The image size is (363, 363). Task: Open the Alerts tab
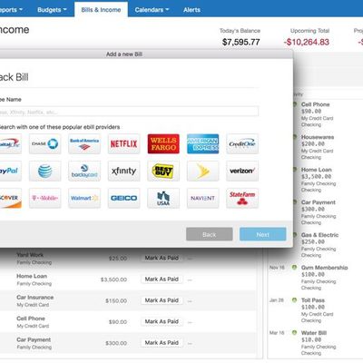point(191,10)
